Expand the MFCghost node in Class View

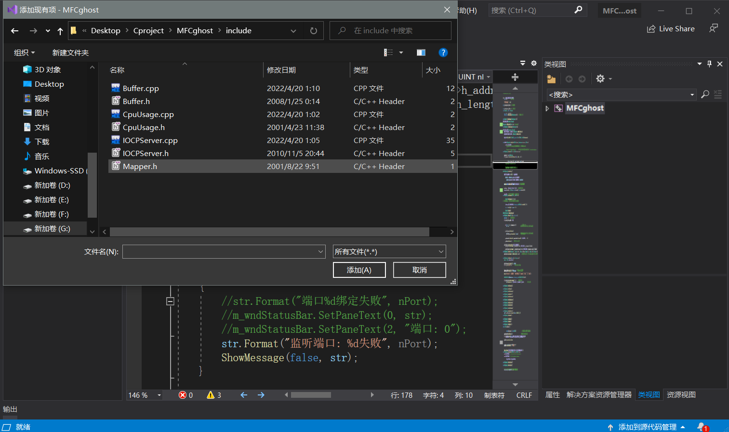(x=547, y=108)
